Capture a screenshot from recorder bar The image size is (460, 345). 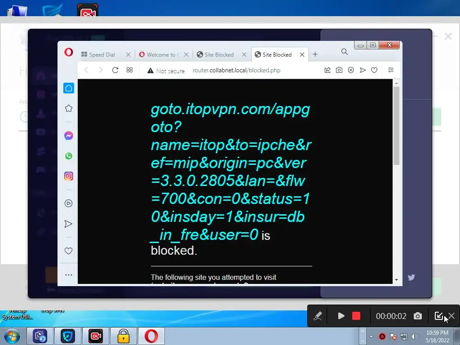click(x=418, y=316)
